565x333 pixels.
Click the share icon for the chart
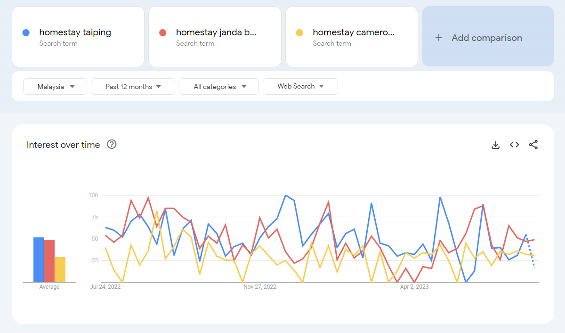(x=533, y=145)
